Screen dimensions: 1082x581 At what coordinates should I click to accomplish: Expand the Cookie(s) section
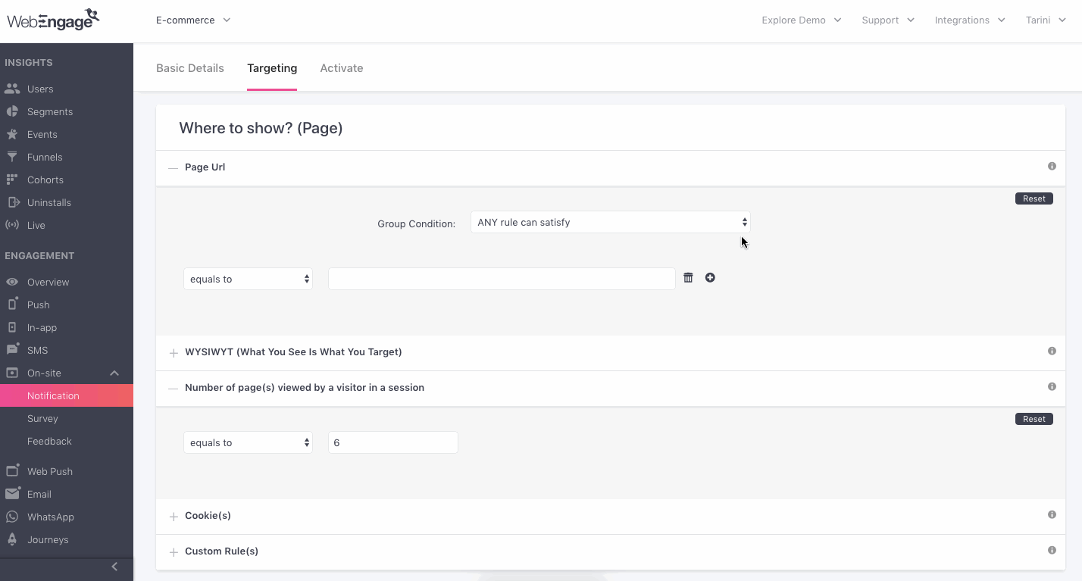tap(174, 517)
